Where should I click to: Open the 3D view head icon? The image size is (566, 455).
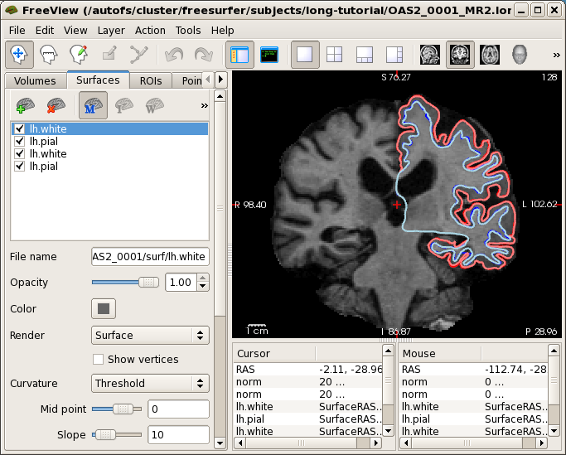520,55
